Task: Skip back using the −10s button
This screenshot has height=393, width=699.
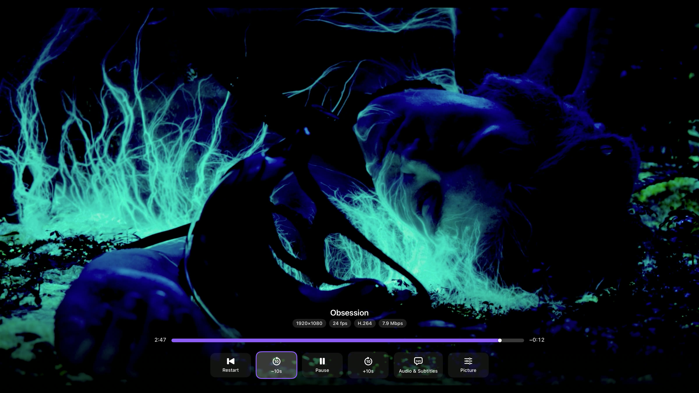Action: point(276,365)
